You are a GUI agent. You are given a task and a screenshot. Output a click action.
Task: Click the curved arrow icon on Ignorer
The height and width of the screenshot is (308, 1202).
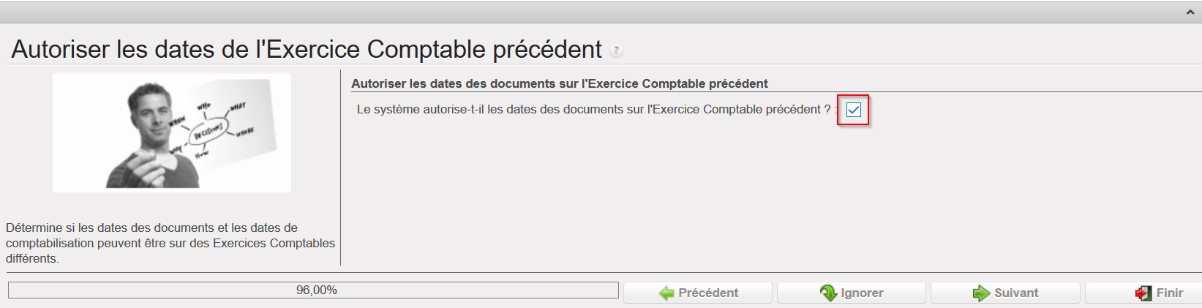[x=828, y=293]
